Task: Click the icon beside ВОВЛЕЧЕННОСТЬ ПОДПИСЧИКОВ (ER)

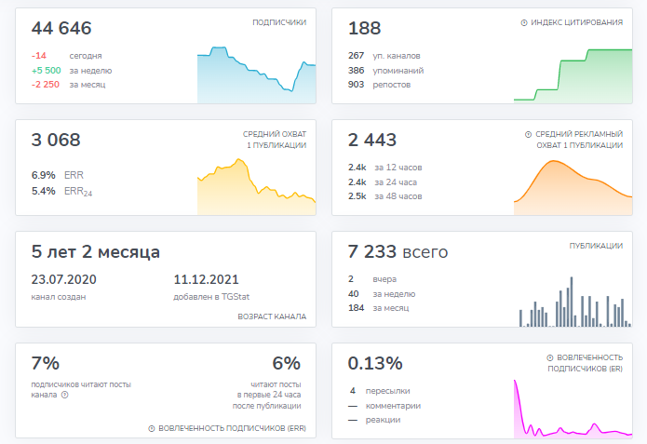Action: coord(550,357)
